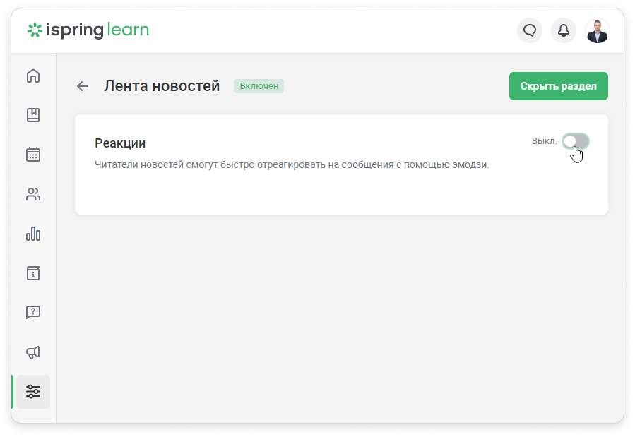Enable the Реакции toggle switch
The width and height of the screenshot is (635, 437).
pos(576,141)
